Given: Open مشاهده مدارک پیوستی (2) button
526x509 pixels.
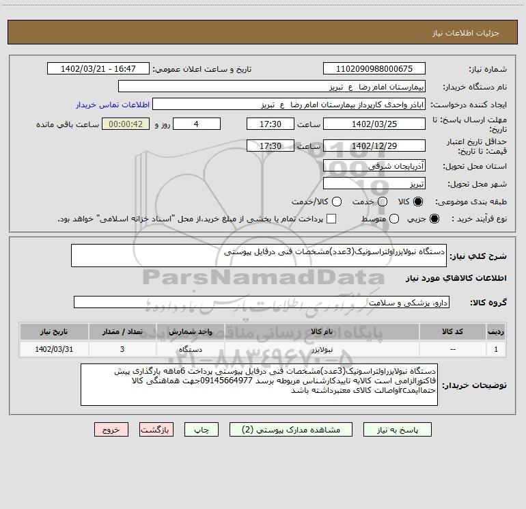Looking at the screenshot, I should click(291, 430).
